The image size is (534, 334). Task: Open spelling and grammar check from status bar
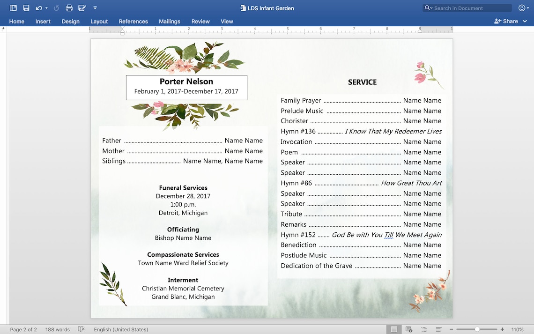pos(82,329)
